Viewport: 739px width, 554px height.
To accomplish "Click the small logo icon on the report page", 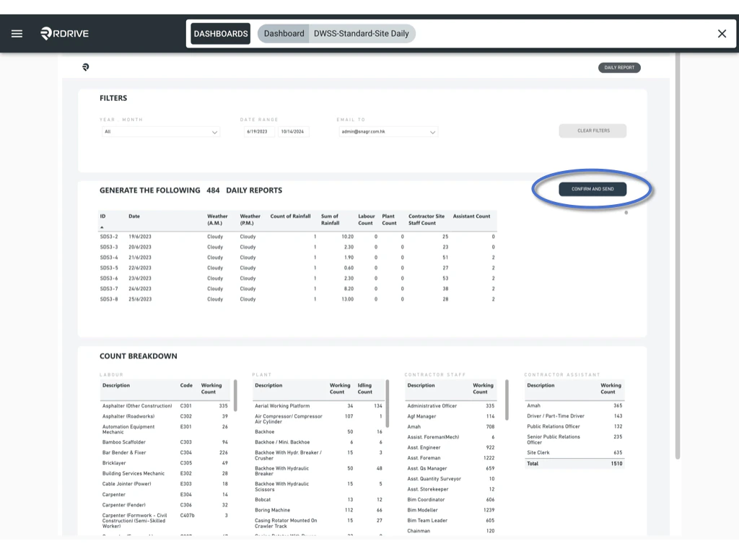I will point(87,67).
